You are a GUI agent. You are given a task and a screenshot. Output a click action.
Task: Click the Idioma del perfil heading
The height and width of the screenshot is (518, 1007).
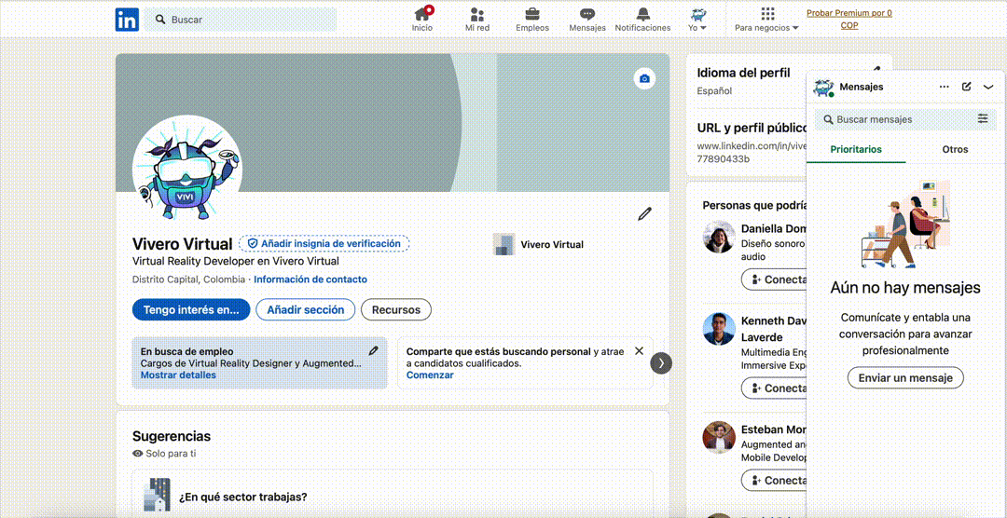pyautogui.click(x=743, y=74)
